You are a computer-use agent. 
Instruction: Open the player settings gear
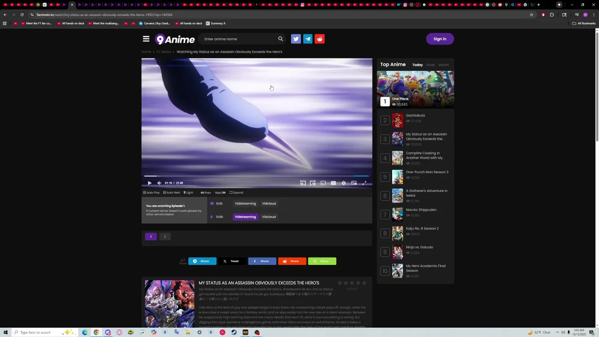343,183
